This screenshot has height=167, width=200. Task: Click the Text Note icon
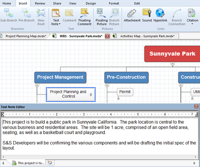[56, 13]
